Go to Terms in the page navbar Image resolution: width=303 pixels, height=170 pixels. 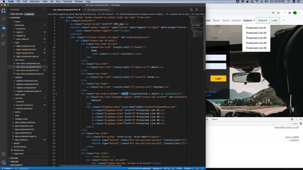(225, 20)
